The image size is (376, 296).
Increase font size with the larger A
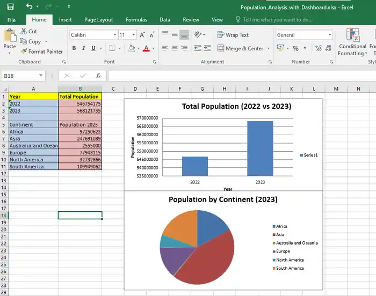142,35
